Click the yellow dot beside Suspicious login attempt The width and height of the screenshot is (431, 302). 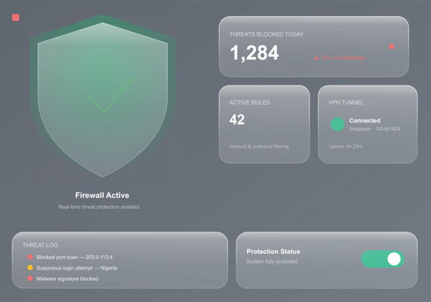[30, 268]
